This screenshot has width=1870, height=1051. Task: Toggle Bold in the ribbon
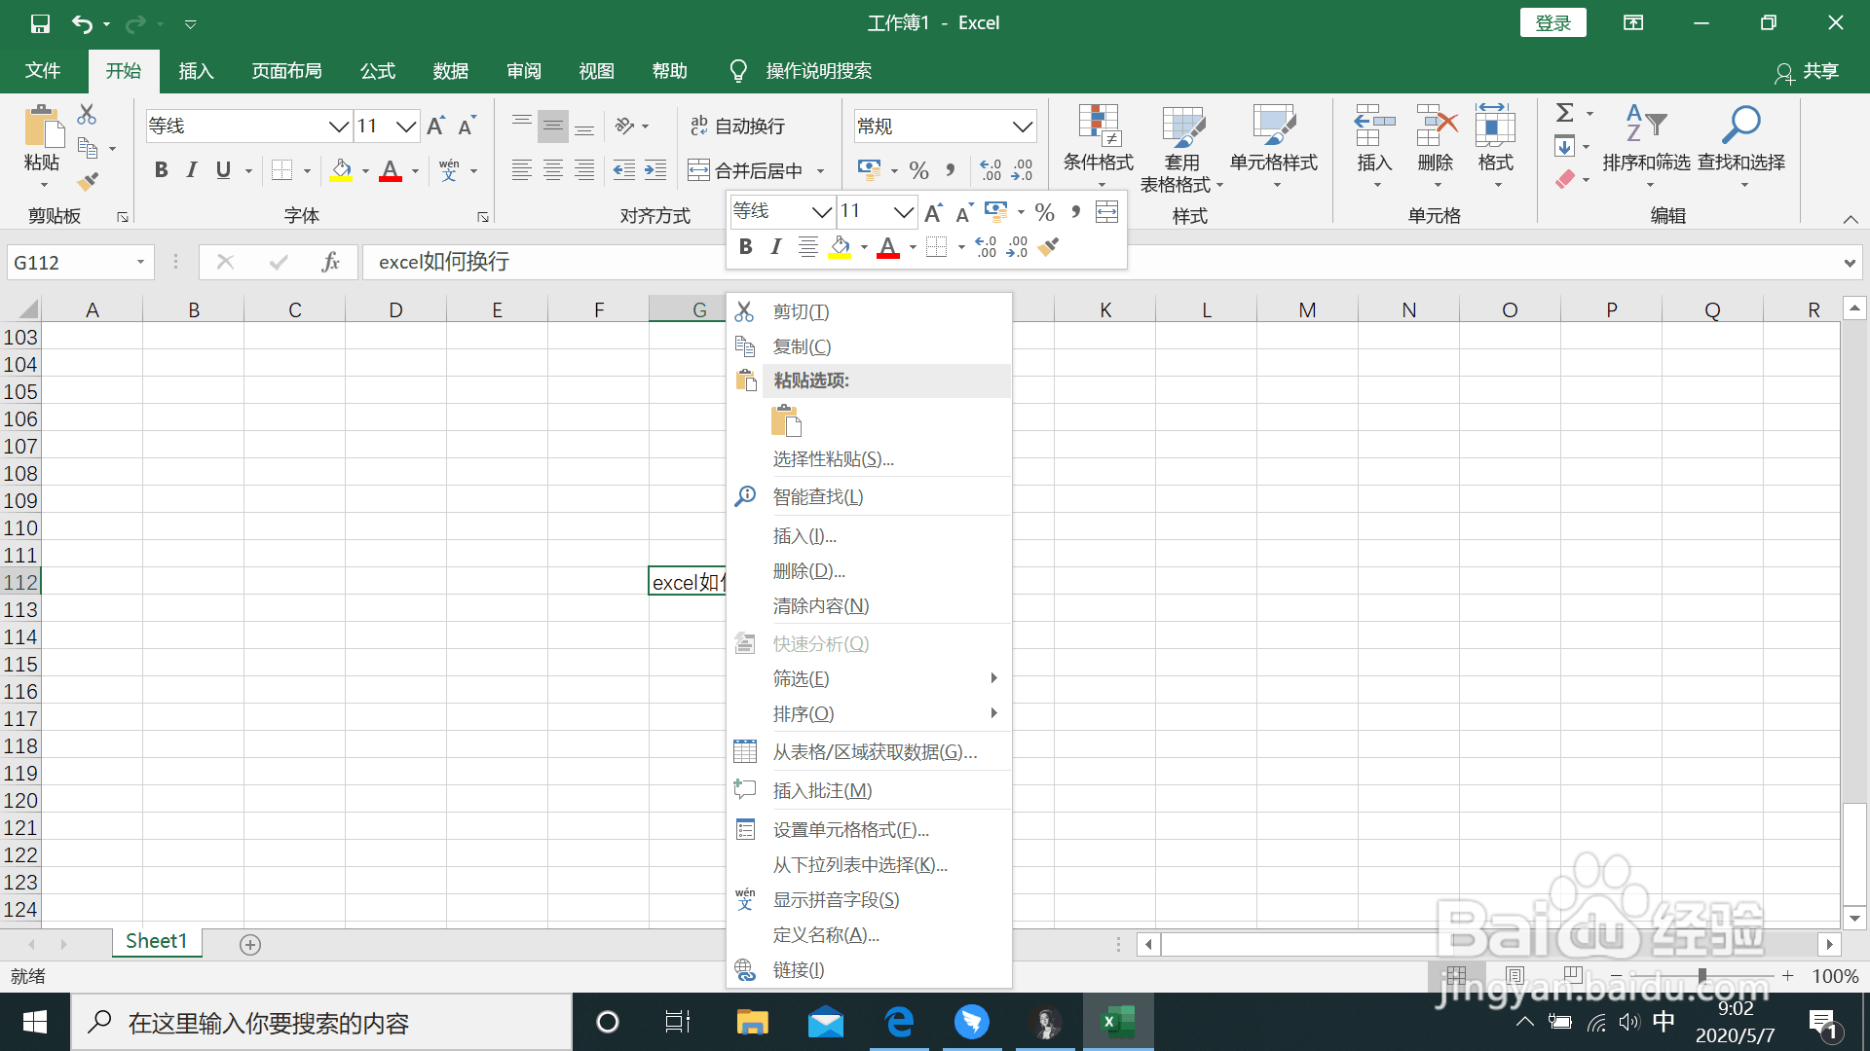pyautogui.click(x=162, y=170)
